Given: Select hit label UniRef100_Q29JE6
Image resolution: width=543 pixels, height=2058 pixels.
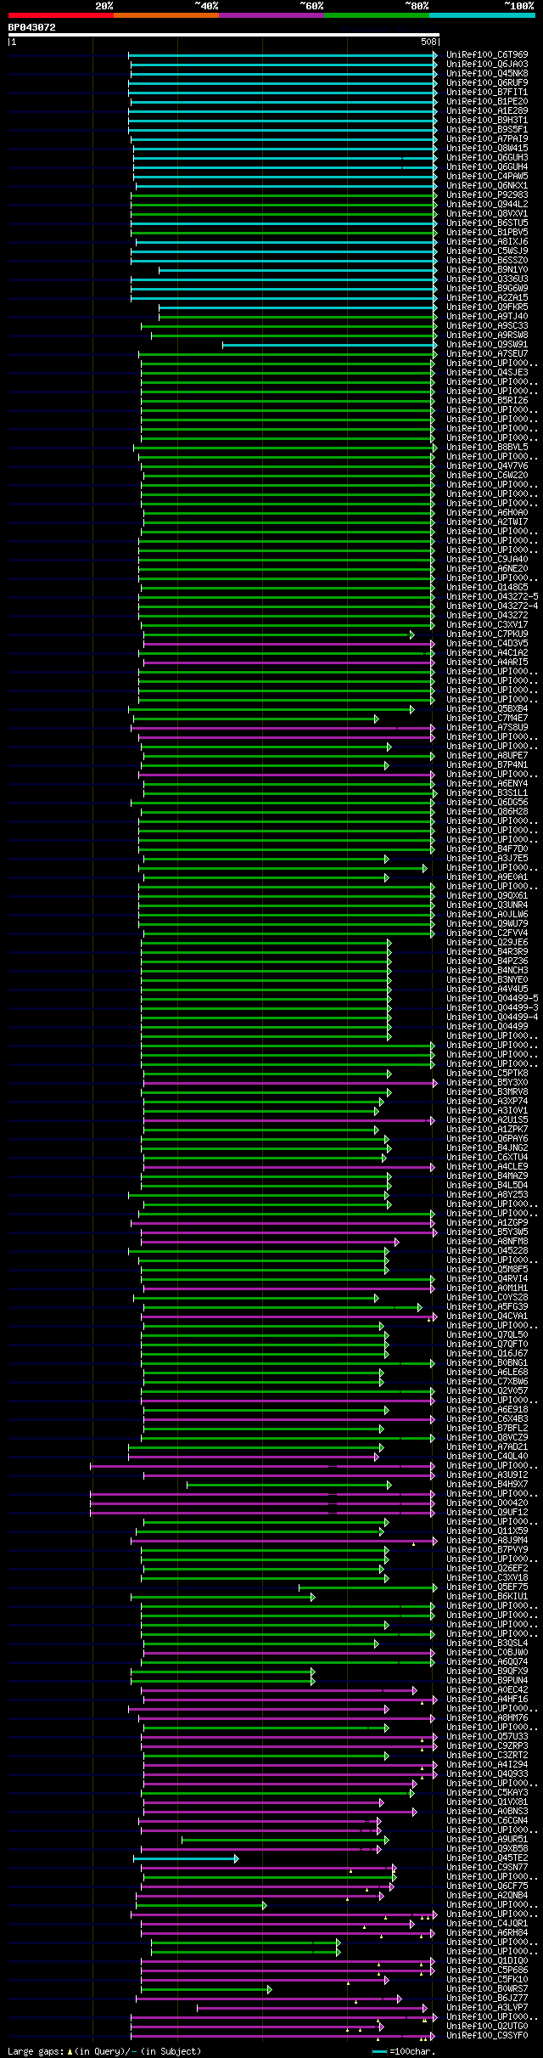Looking at the screenshot, I should (x=487, y=943).
